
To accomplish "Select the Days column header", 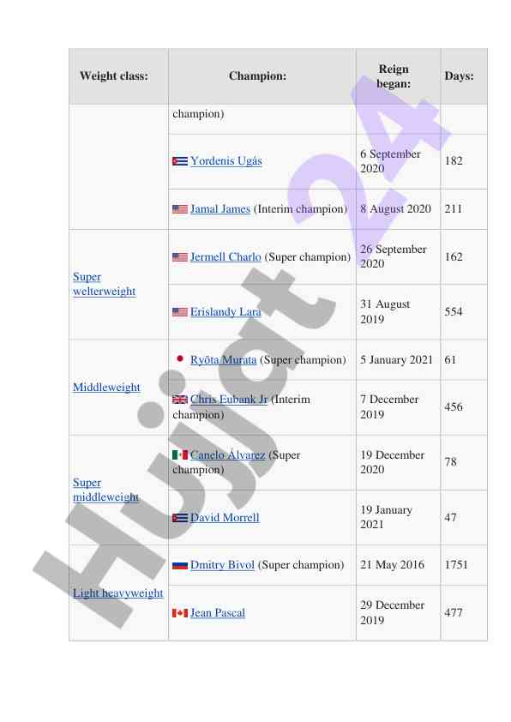I will pos(459,76).
